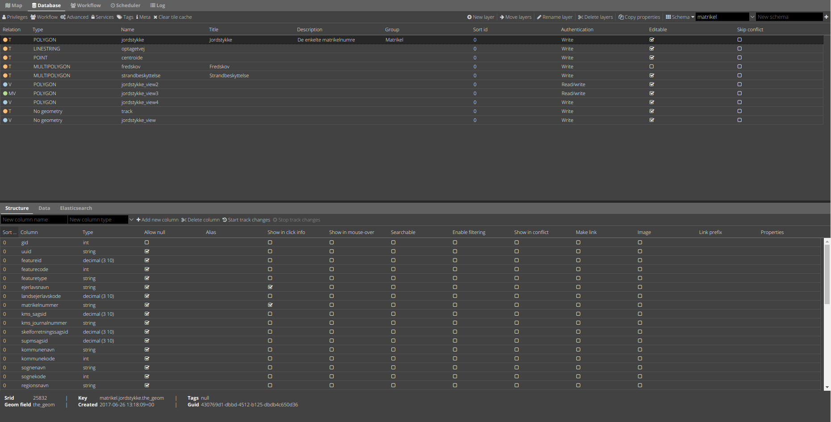Sort layers by Authentication column header
Viewport: 831px width, 422px height.
(x=577, y=29)
